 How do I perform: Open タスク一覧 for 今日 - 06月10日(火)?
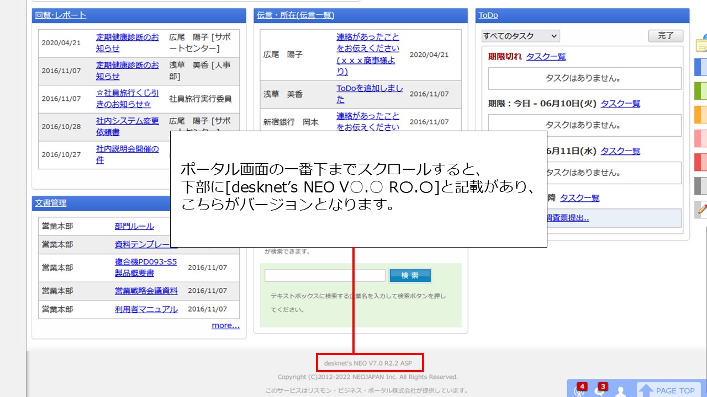(620, 104)
